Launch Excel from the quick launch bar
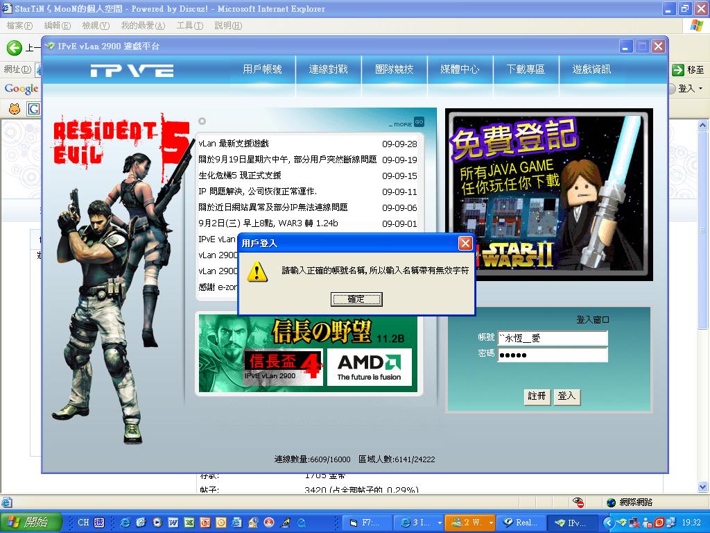This screenshot has width=710, height=533. (189, 523)
